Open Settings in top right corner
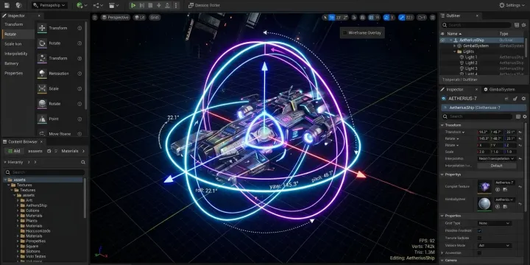Image resolution: width=530 pixels, height=265 pixels. pos(512,5)
